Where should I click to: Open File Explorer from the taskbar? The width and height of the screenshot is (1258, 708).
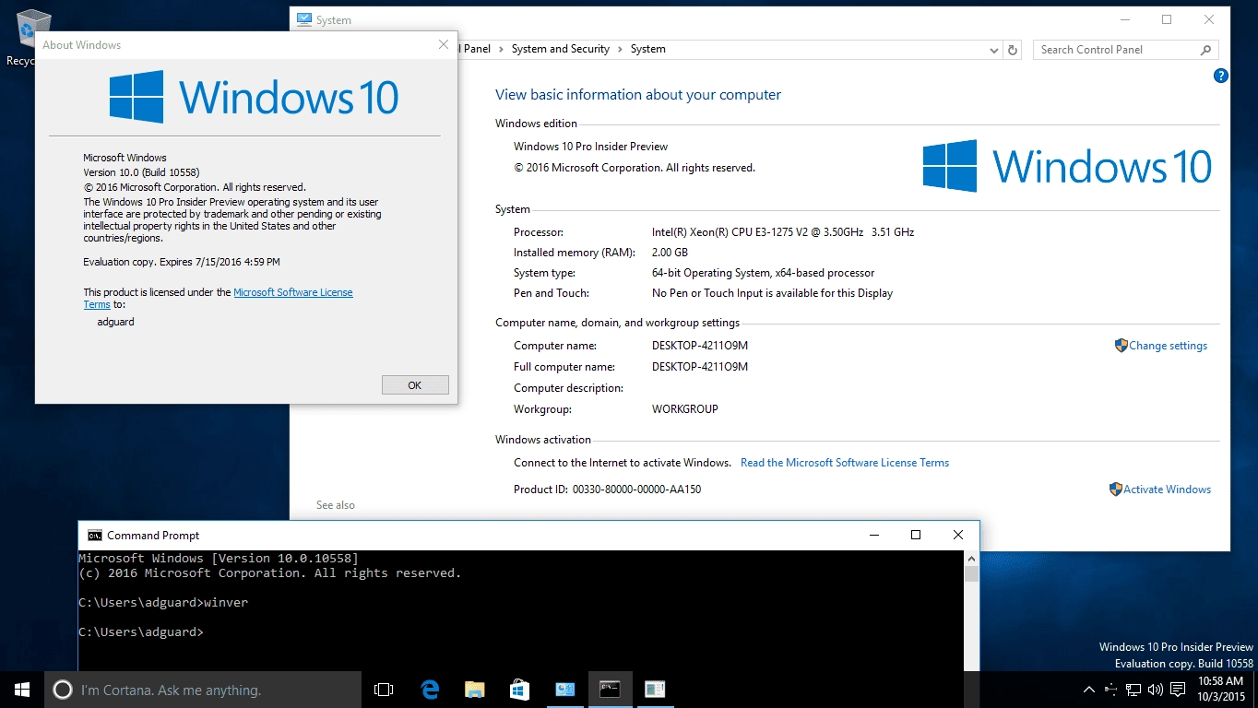[x=474, y=690]
